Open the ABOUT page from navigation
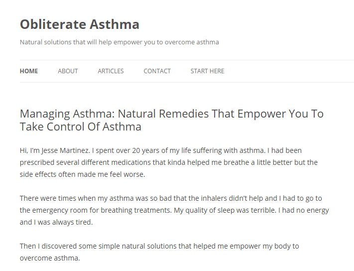The image size is (354, 271). coord(68,71)
